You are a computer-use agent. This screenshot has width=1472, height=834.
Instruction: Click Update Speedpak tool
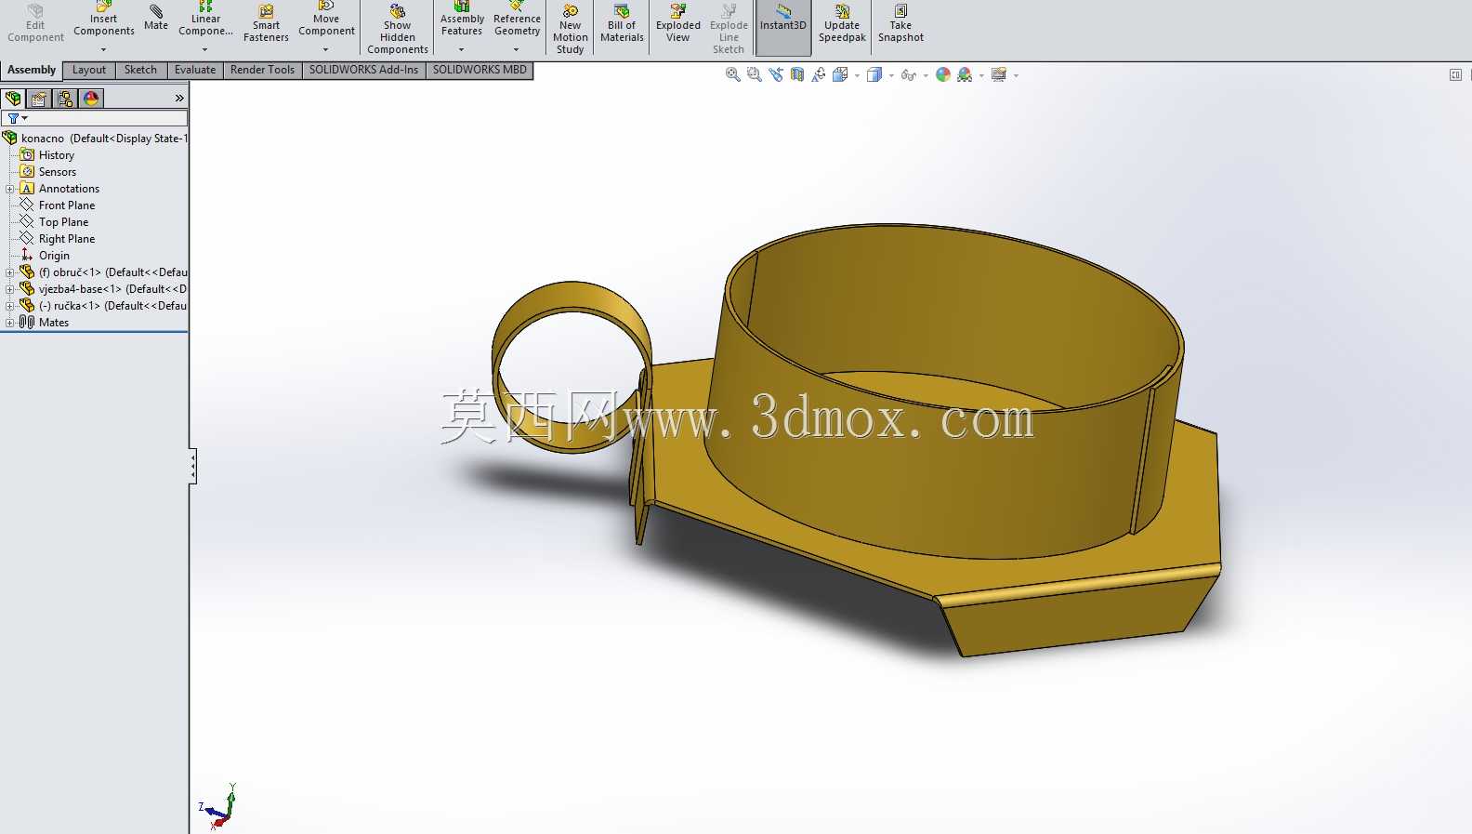pyautogui.click(x=842, y=23)
